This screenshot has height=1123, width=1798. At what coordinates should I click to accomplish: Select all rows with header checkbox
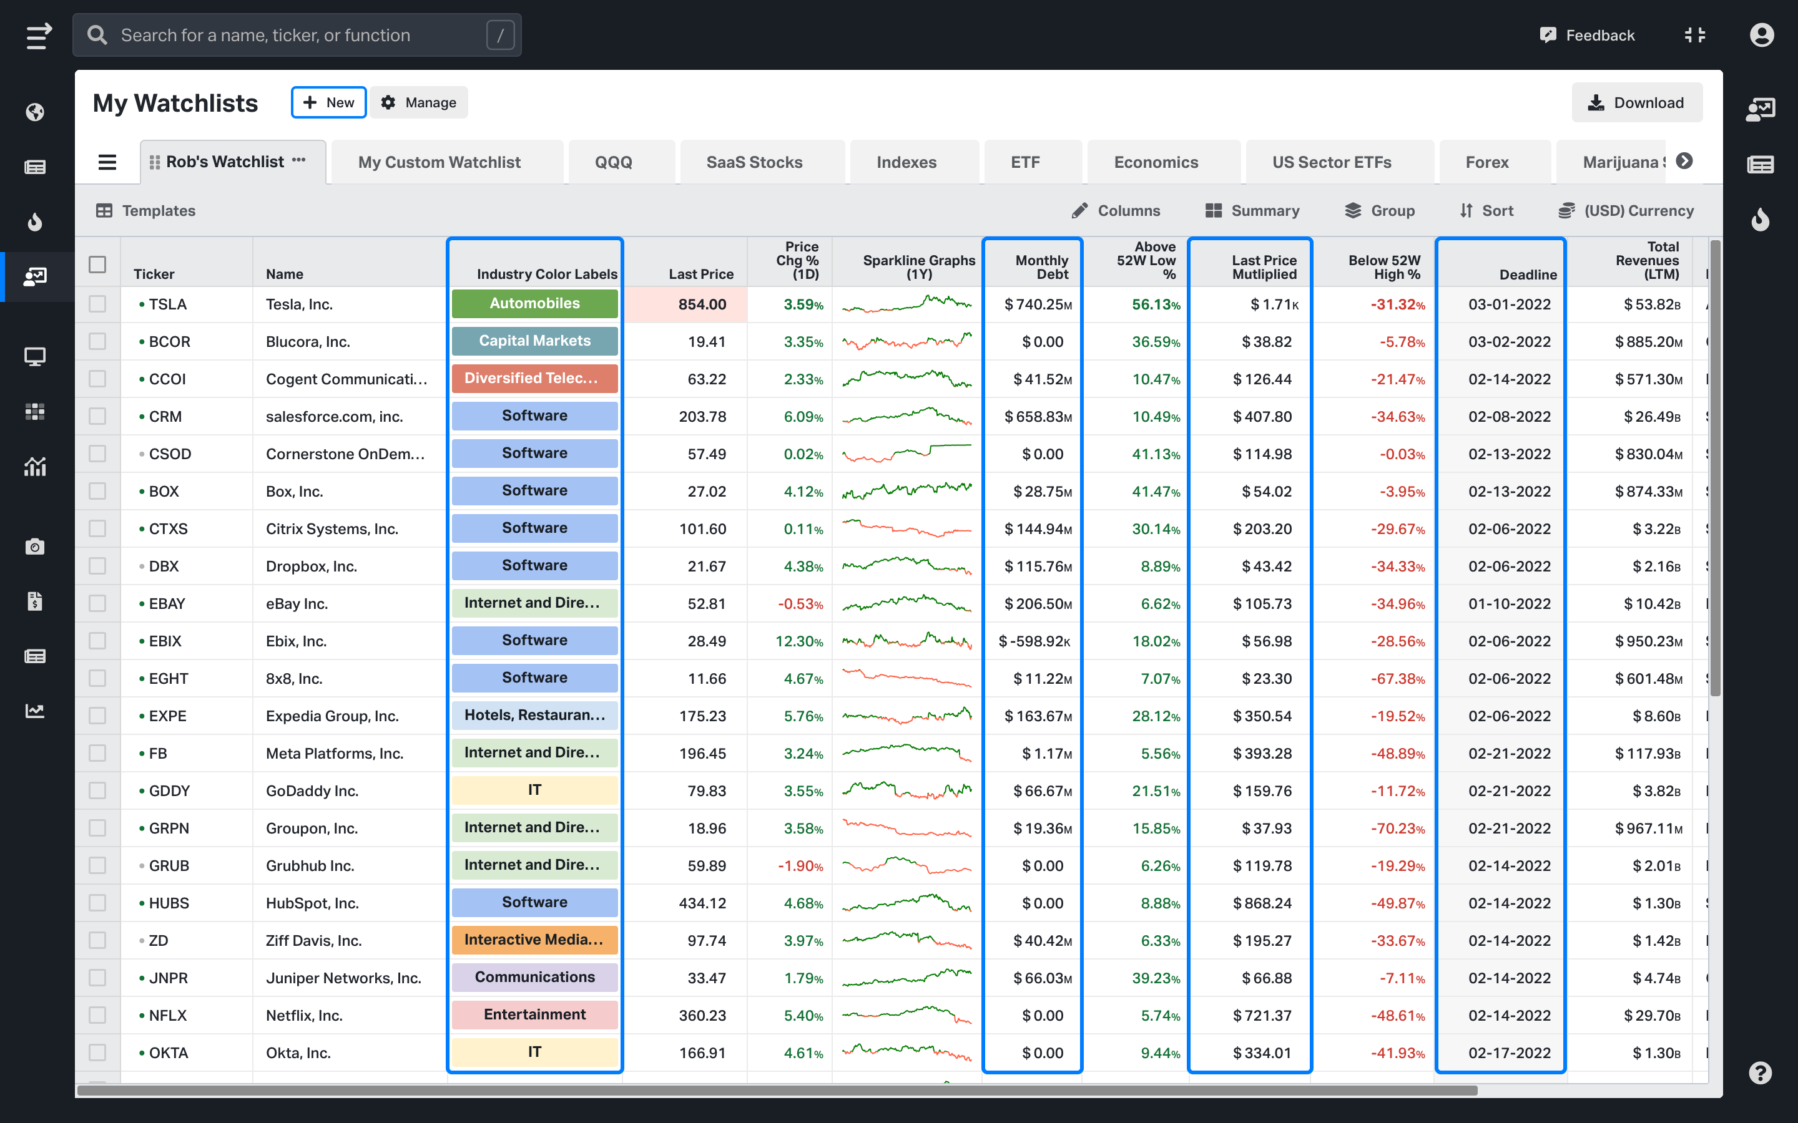click(x=97, y=265)
